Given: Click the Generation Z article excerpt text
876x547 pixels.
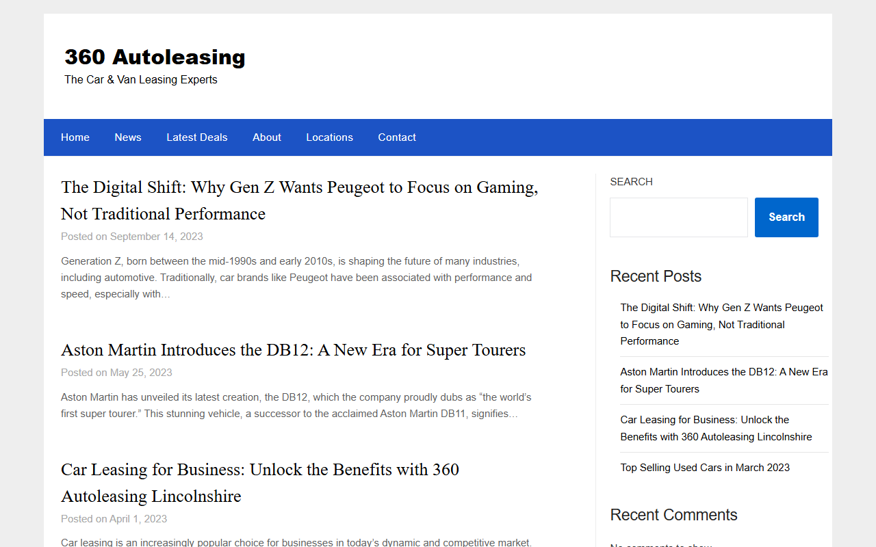Looking at the screenshot, I should (296, 278).
